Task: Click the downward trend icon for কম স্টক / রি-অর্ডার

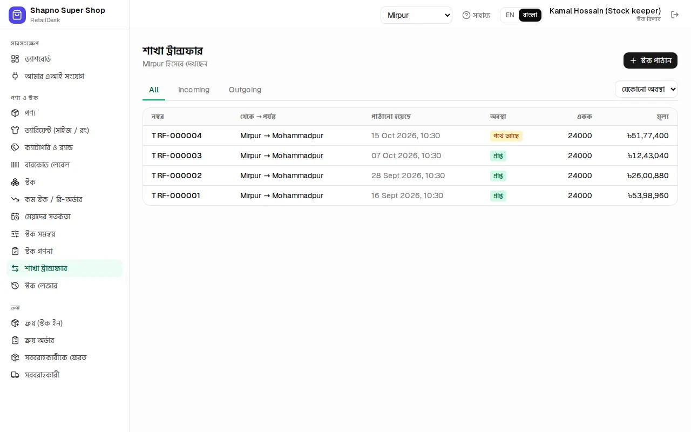Action: (15, 199)
